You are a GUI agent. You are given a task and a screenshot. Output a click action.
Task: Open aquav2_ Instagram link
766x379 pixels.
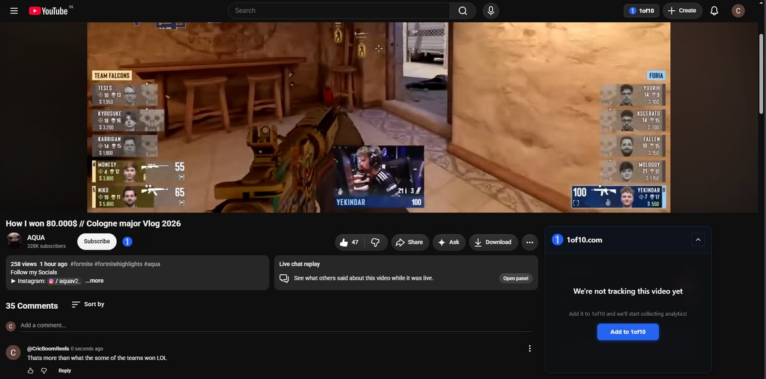click(64, 281)
